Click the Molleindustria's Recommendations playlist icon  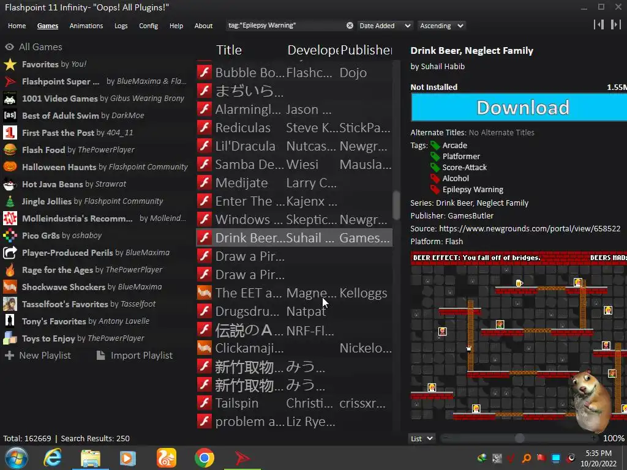click(10, 218)
